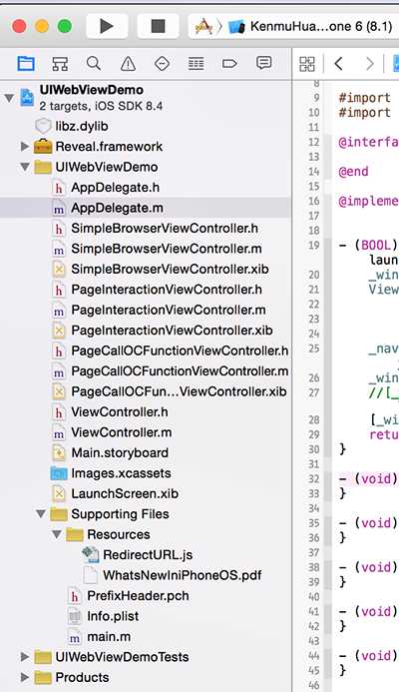This screenshot has width=399, height=692.
Task: Run the project with the Play button
Action: pyautogui.click(x=107, y=27)
